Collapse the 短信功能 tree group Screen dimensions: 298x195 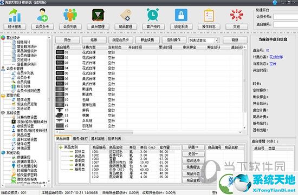(13, 95)
